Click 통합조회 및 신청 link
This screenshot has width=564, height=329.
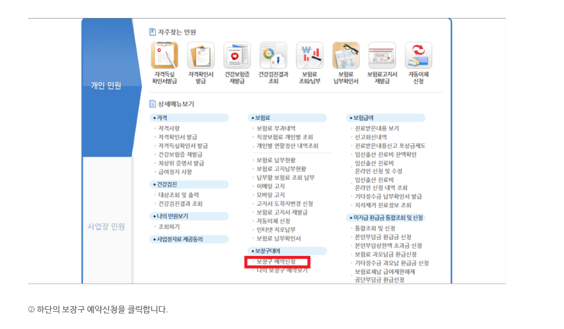coord(375,228)
